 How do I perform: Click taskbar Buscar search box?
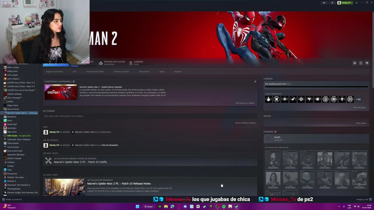coord(149,206)
